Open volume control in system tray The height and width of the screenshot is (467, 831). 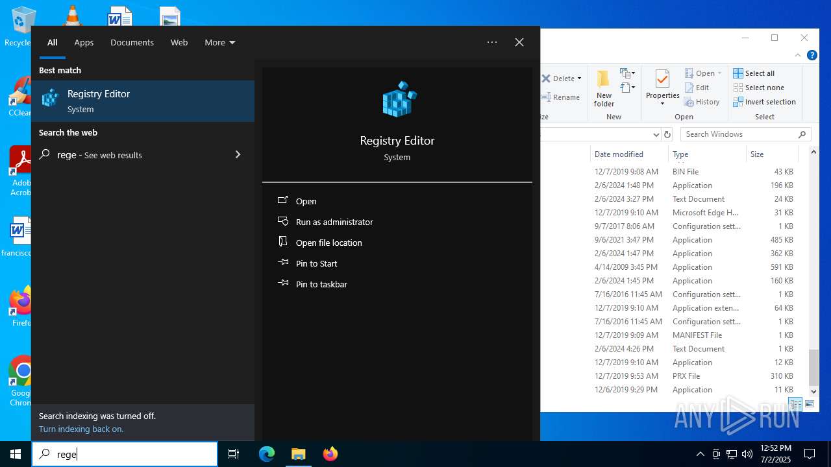747,454
